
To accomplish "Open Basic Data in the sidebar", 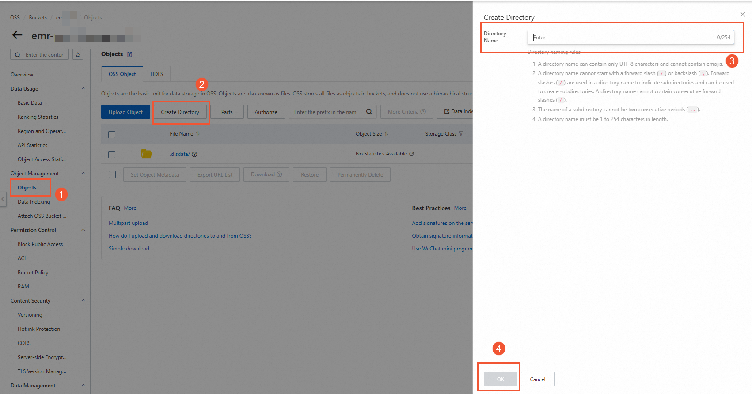I will click(30, 103).
